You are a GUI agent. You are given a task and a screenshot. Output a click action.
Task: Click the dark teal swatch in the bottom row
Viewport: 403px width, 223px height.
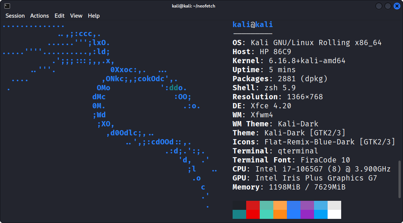(x=239, y=214)
